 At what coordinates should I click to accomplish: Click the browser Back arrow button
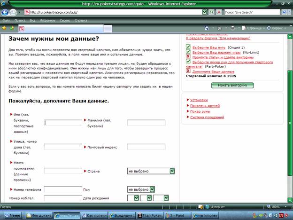pos(5,12)
